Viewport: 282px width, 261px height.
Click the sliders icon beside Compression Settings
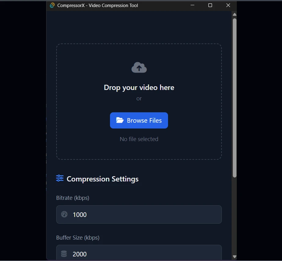click(x=60, y=178)
